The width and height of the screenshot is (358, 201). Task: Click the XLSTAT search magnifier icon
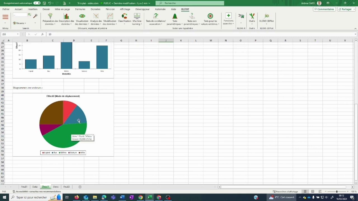pos(29,15)
